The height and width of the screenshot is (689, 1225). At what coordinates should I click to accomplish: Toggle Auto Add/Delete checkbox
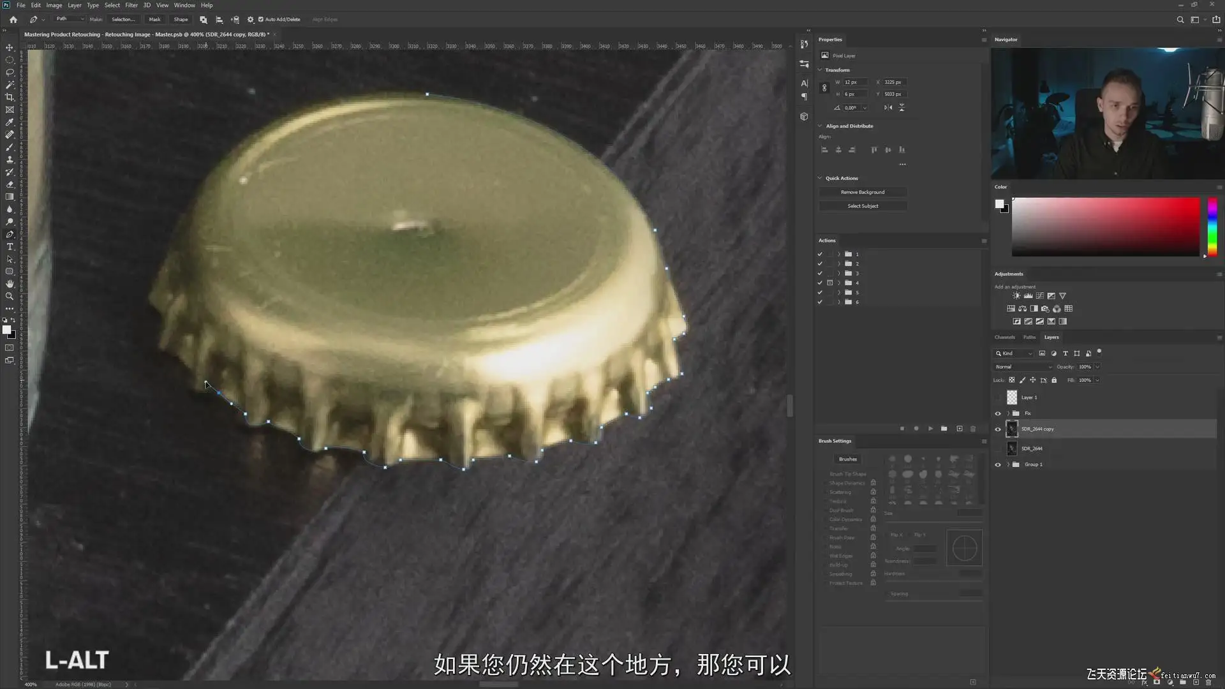(260, 19)
